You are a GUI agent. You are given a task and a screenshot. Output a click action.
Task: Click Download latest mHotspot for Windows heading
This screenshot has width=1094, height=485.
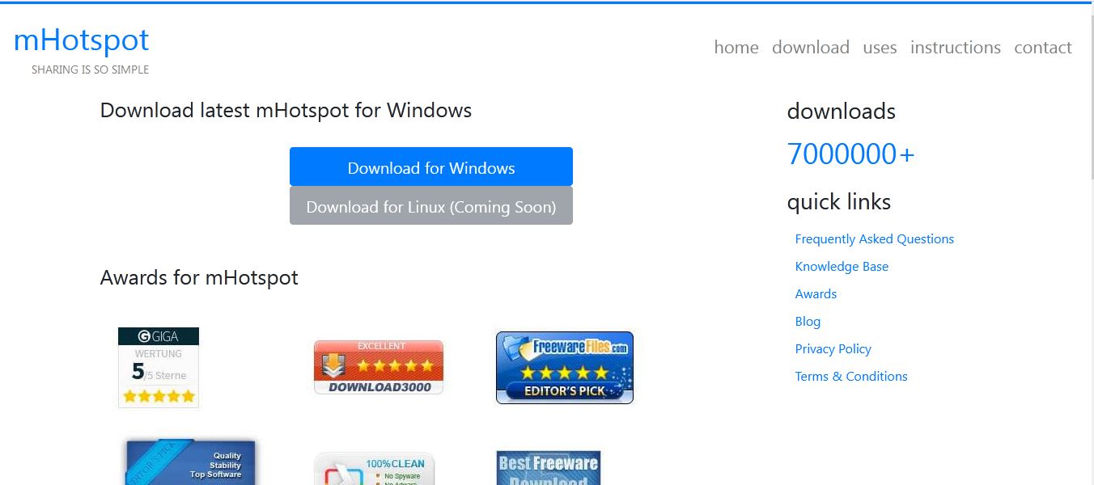[286, 110]
